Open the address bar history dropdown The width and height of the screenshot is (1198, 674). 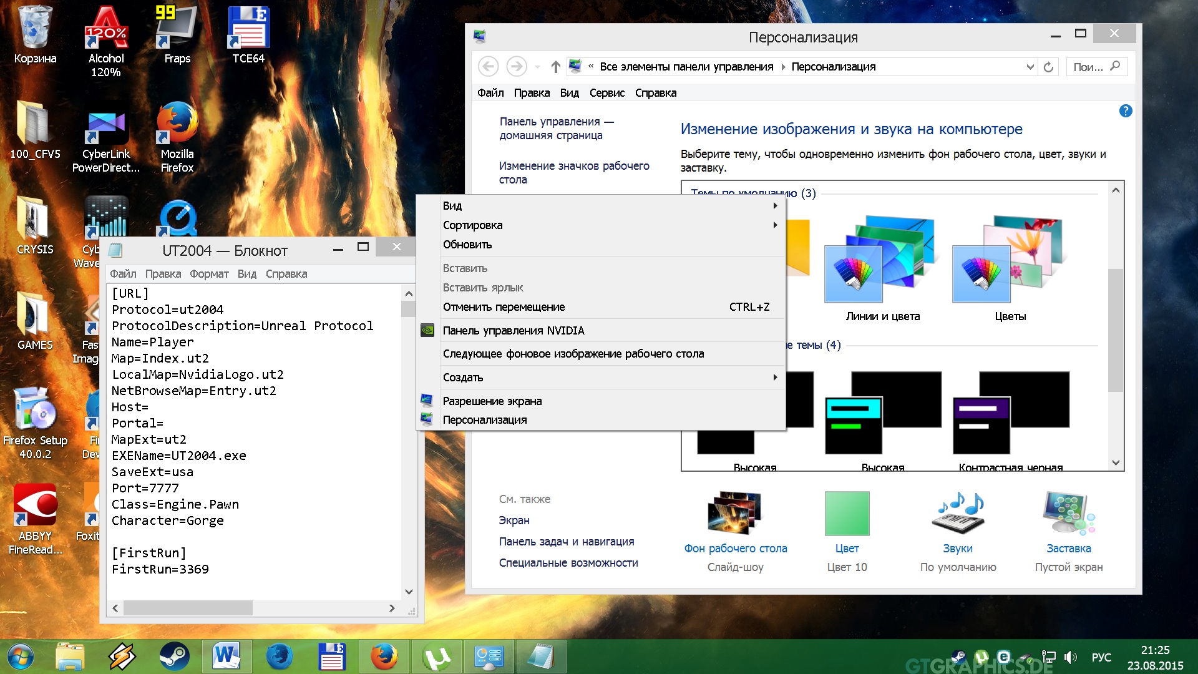[1030, 67]
